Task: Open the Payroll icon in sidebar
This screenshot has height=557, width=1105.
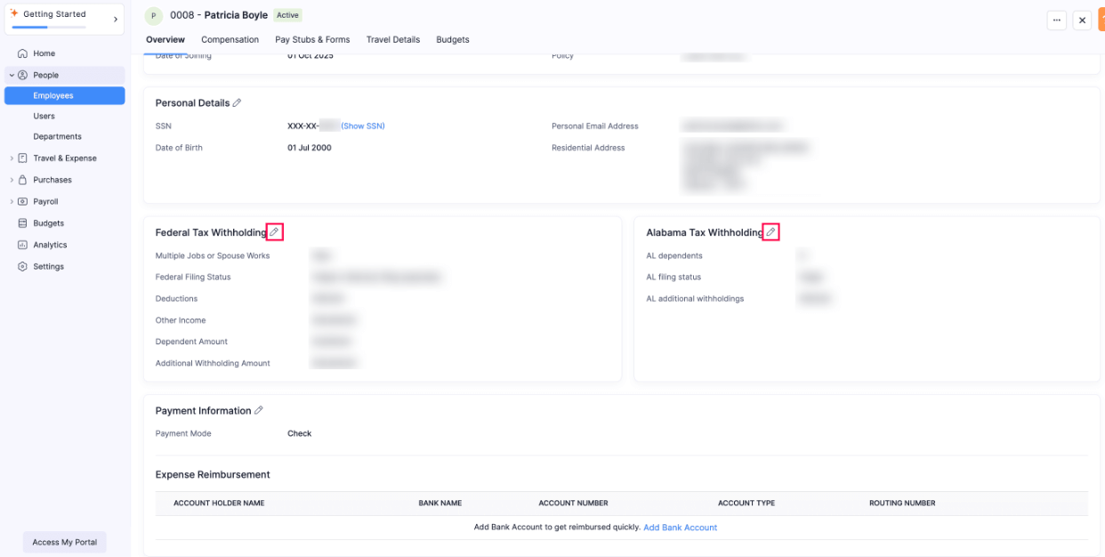Action: coord(22,201)
